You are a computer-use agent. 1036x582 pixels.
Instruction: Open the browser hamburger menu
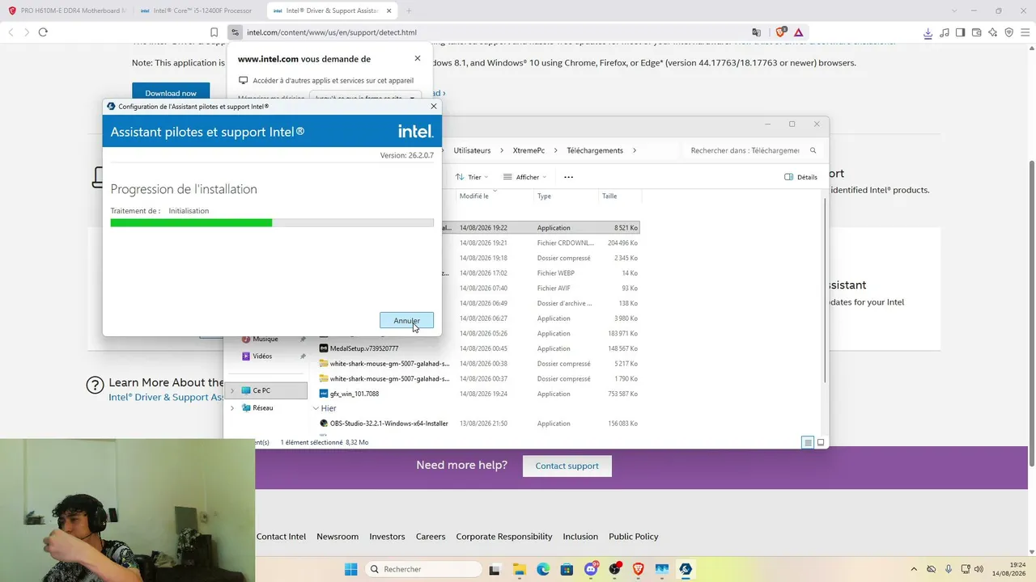pyautogui.click(x=1025, y=32)
